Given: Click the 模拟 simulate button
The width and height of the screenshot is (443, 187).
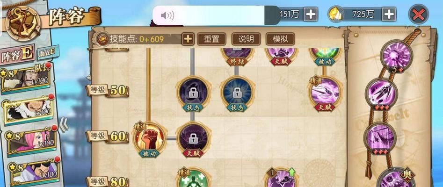Looking at the screenshot, I should tap(280, 39).
